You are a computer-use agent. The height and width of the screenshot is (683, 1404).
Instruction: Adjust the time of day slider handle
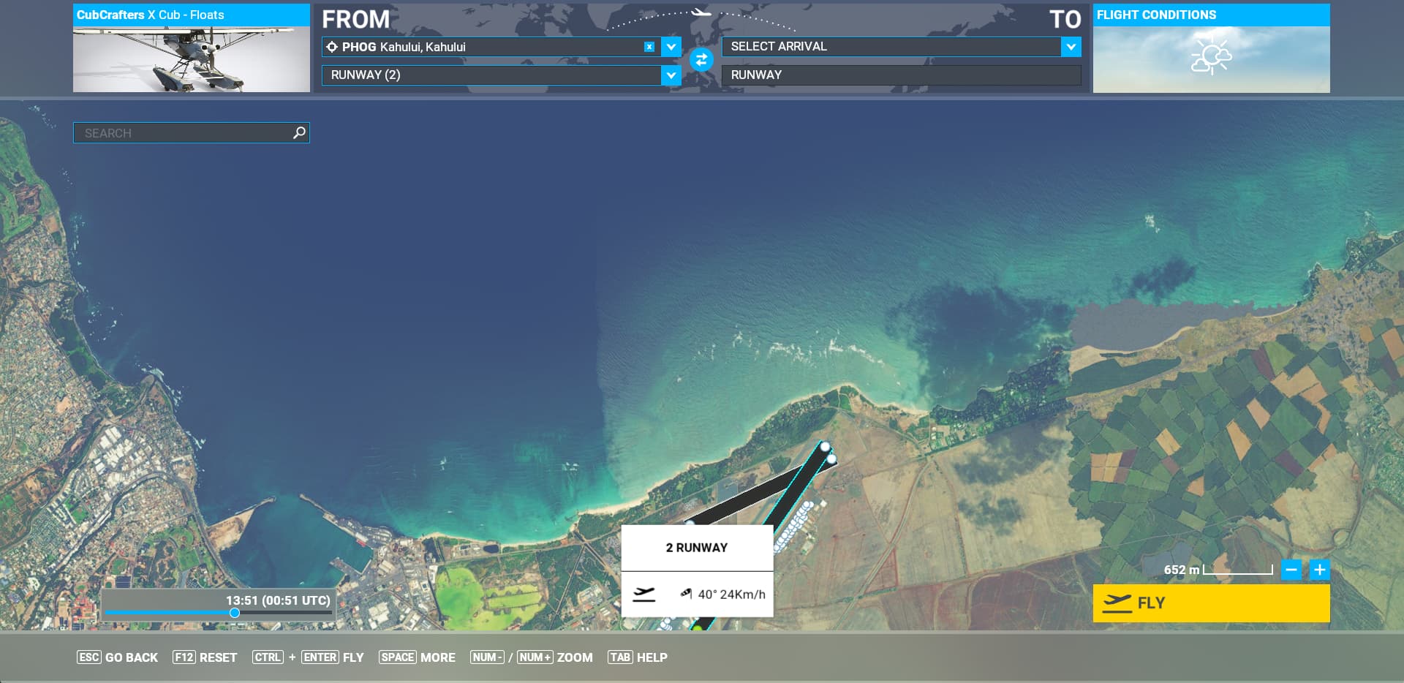tap(235, 613)
